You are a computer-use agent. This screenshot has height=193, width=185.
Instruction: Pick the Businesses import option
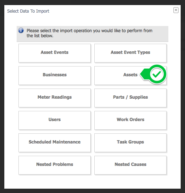55,76
